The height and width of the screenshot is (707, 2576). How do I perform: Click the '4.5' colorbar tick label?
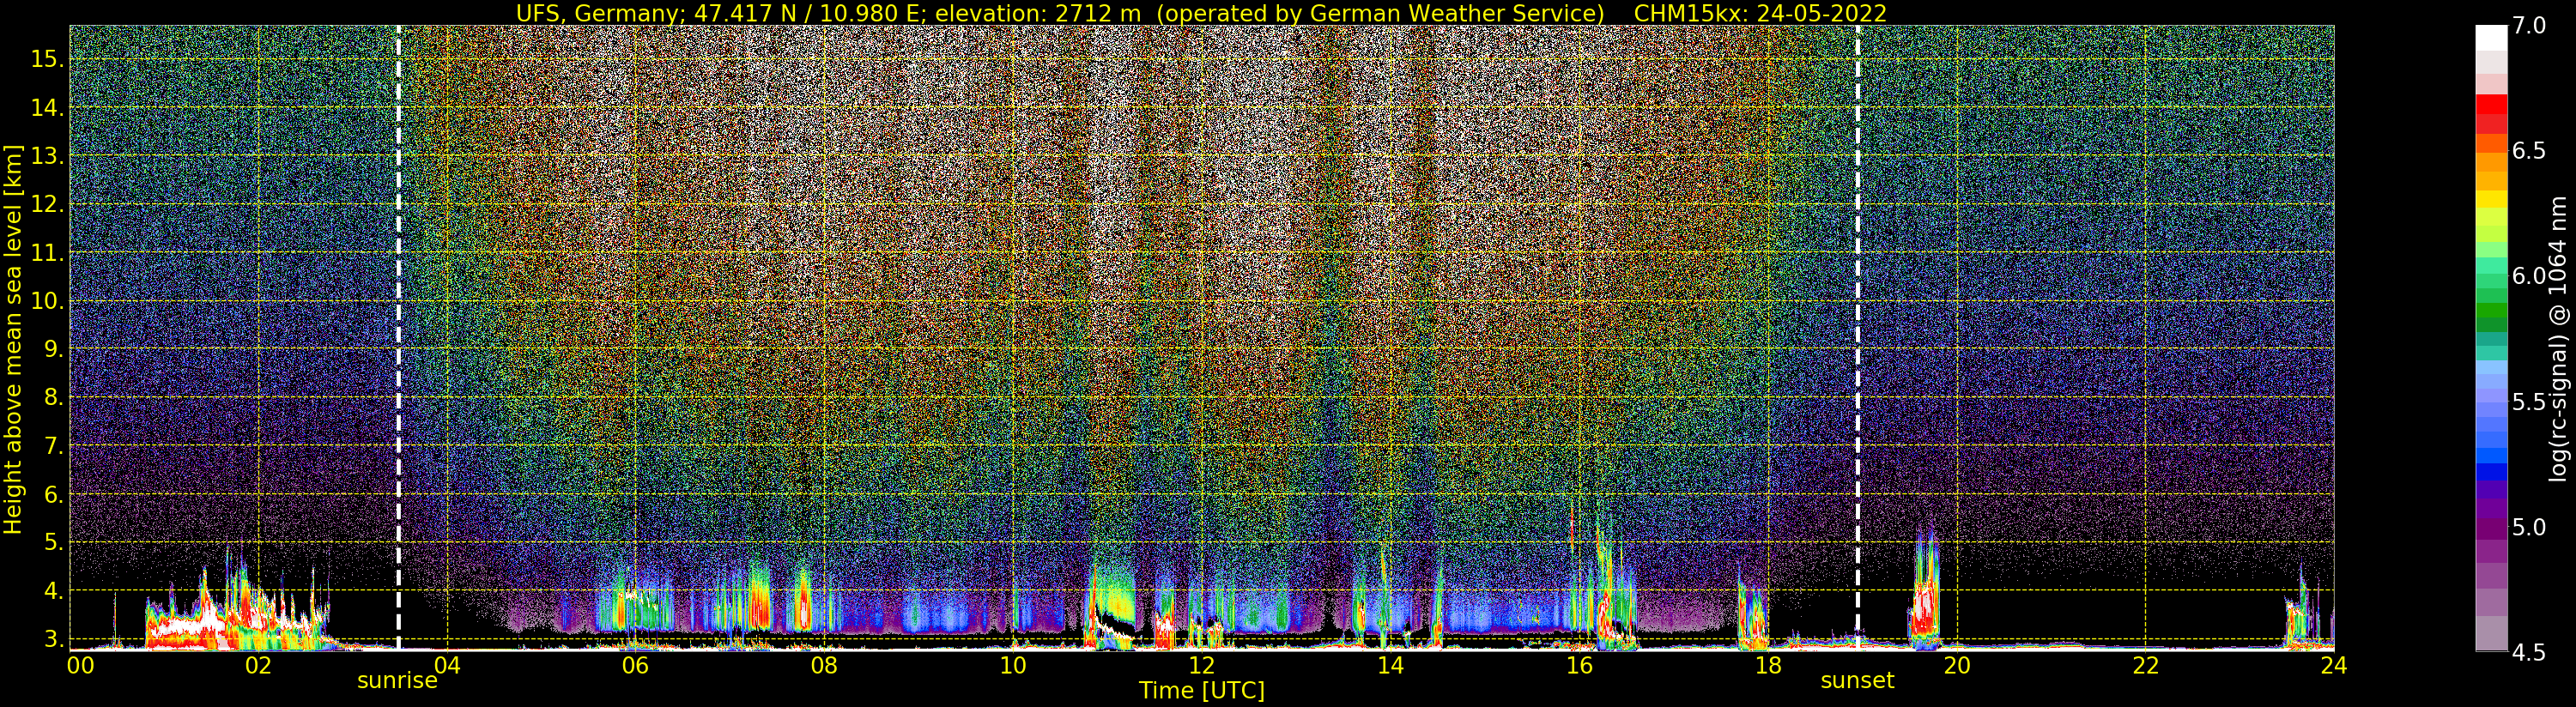tap(2528, 653)
